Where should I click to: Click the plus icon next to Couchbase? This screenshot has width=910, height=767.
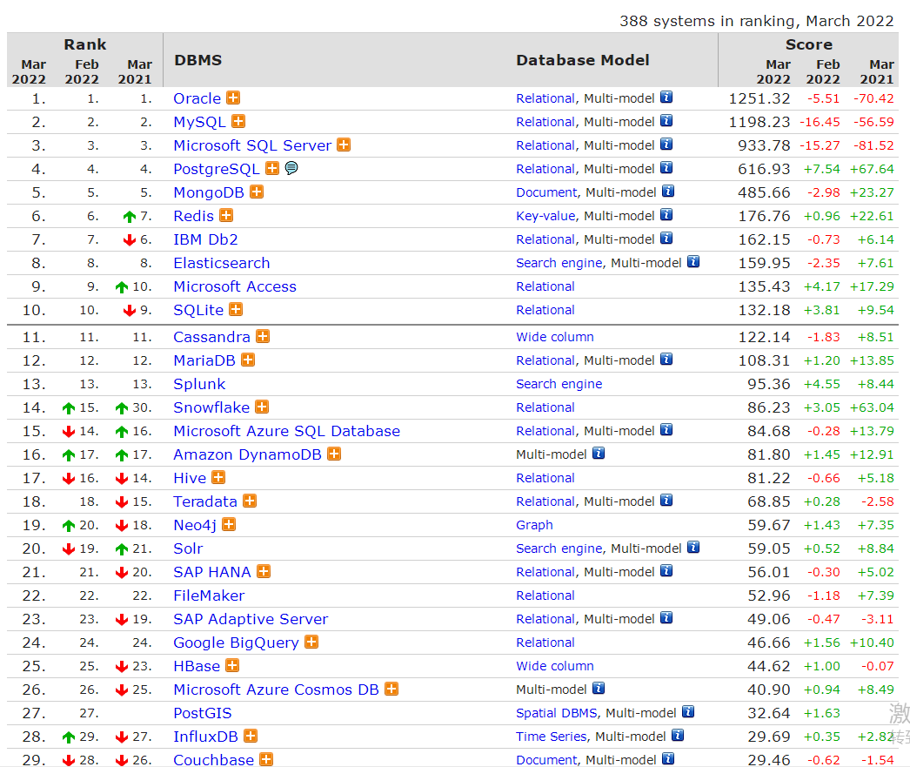pyautogui.click(x=266, y=759)
